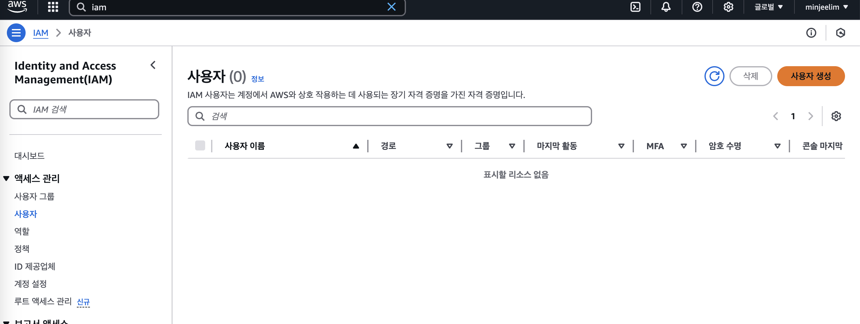The height and width of the screenshot is (324, 860).
Task: Open console settings gear in top bar
Action: (x=728, y=7)
